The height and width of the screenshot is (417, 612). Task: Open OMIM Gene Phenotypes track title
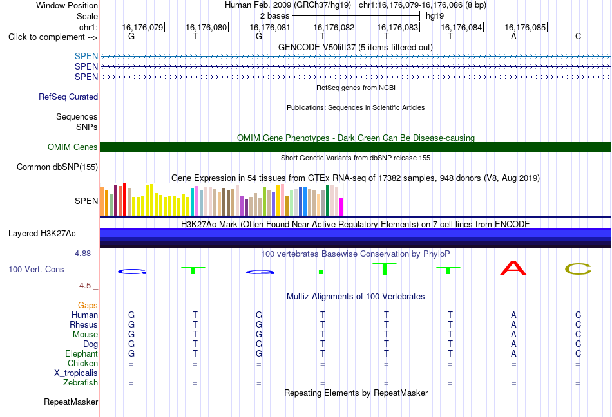coord(356,138)
